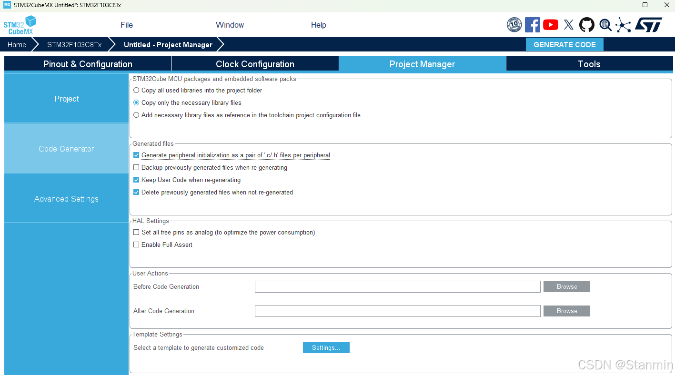Open the YouTube icon link

[551, 25]
